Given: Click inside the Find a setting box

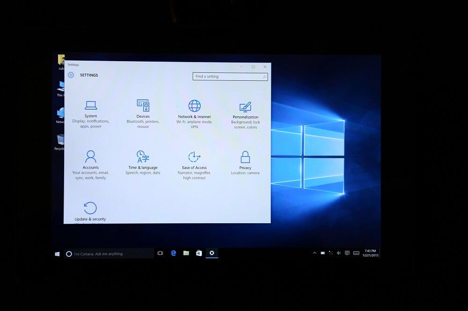Looking at the screenshot, I should point(230,77).
